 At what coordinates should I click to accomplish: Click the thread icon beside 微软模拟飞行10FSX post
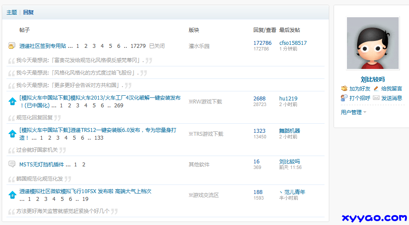click(12, 195)
